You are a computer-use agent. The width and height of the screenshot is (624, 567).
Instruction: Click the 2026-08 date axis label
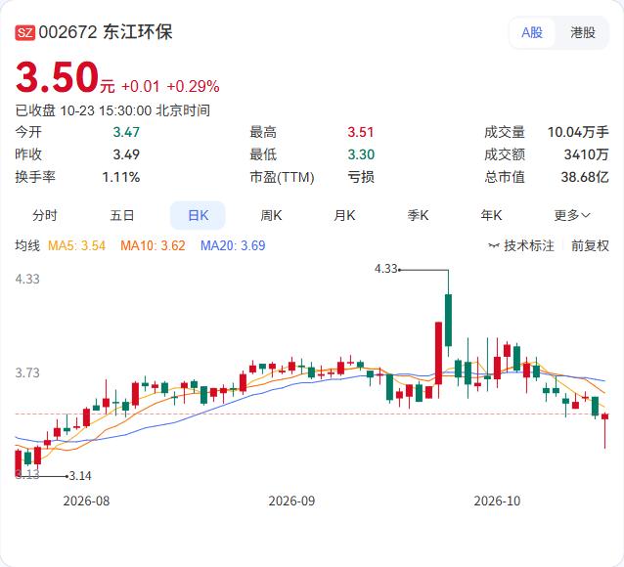(x=86, y=501)
